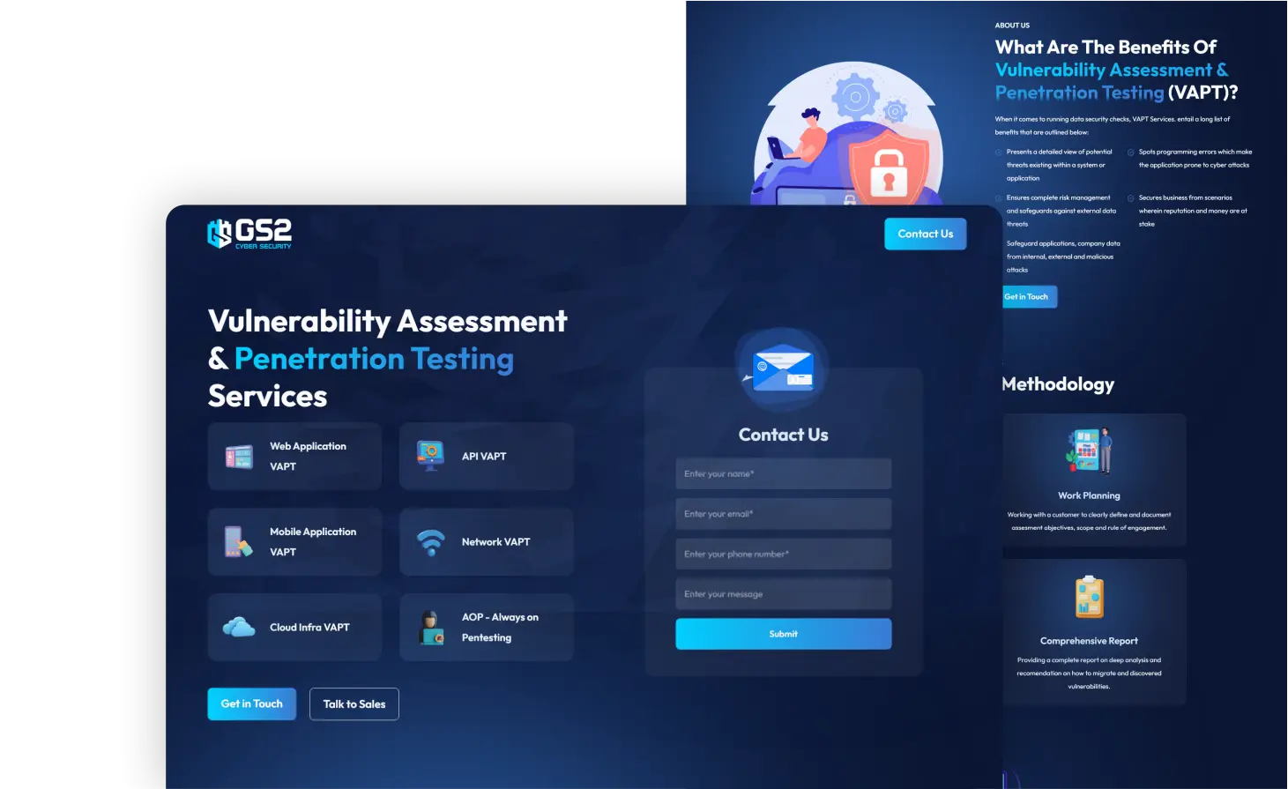1288x789 pixels.
Task: Click the envelope icon above Contact Us form
Action: click(783, 369)
